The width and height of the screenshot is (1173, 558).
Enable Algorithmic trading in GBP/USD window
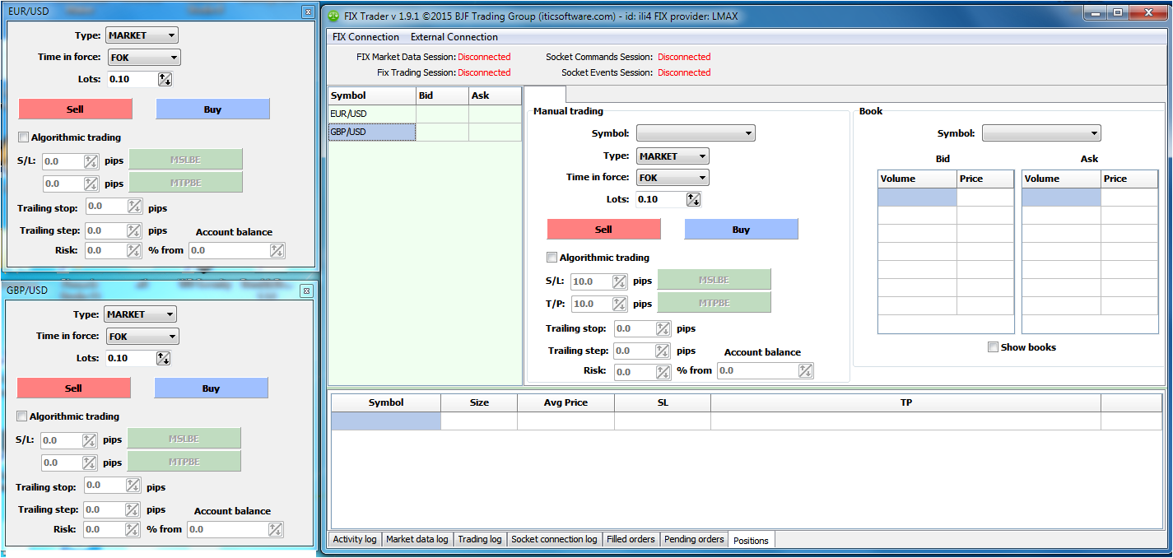click(21, 416)
